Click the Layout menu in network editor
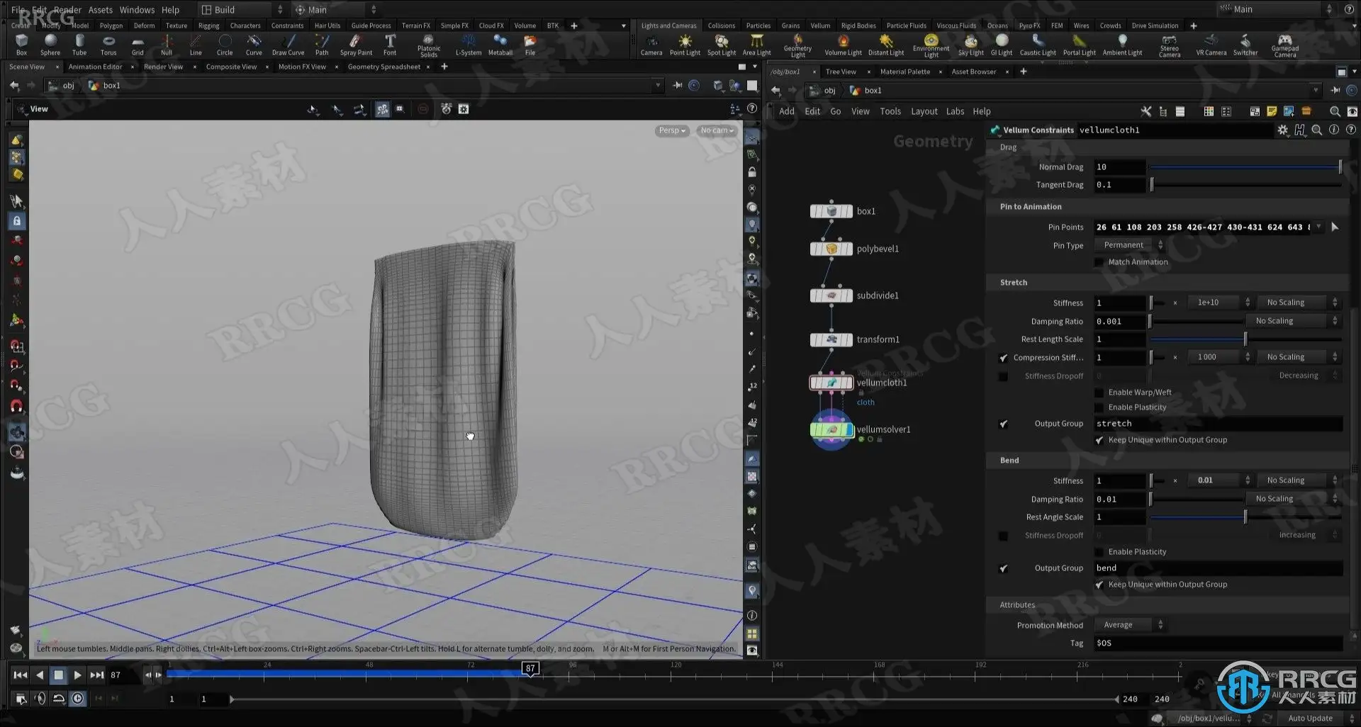The height and width of the screenshot is (727, 1361). (924, 111)
